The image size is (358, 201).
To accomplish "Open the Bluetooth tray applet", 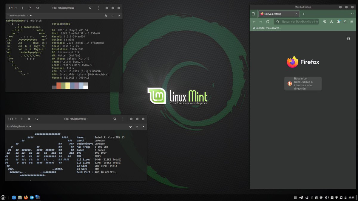I will click(x=312, y=198).
